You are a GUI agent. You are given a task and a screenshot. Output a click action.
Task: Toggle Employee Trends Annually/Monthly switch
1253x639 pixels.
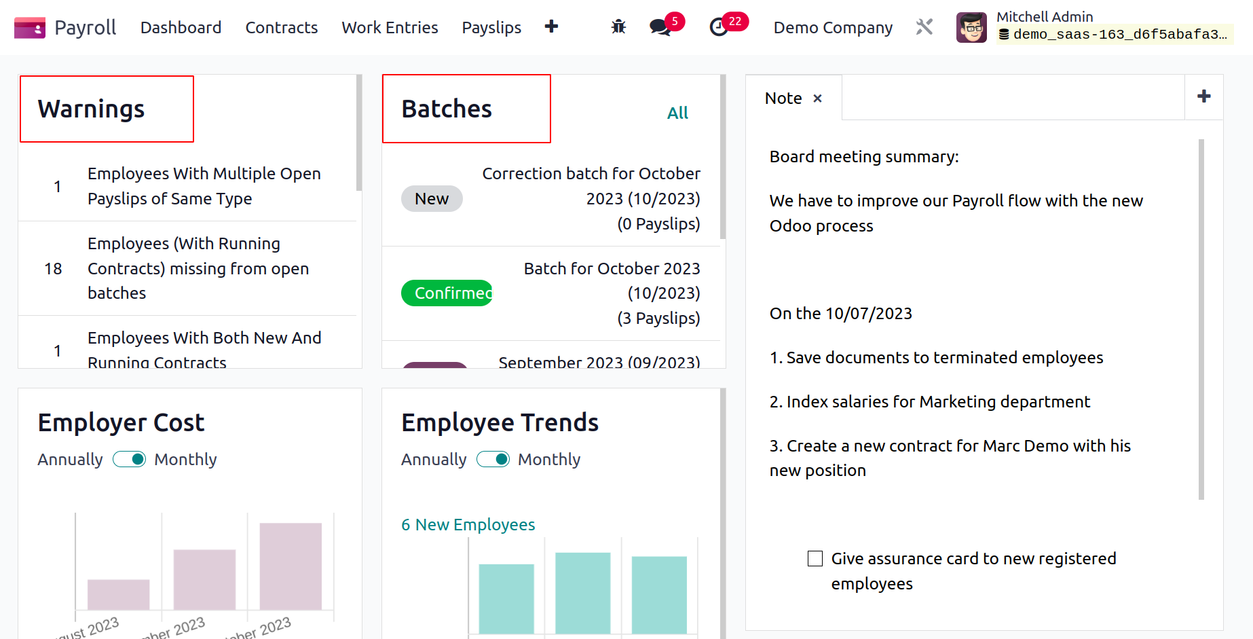point(493,460)
